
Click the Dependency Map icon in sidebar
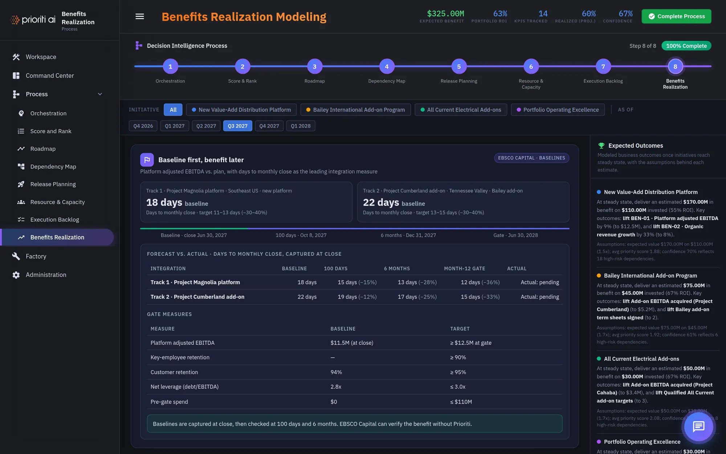21,166
